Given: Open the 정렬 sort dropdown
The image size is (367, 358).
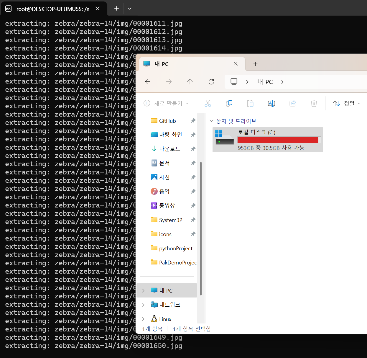Looking at the screenshot, I should coord(347,103).
